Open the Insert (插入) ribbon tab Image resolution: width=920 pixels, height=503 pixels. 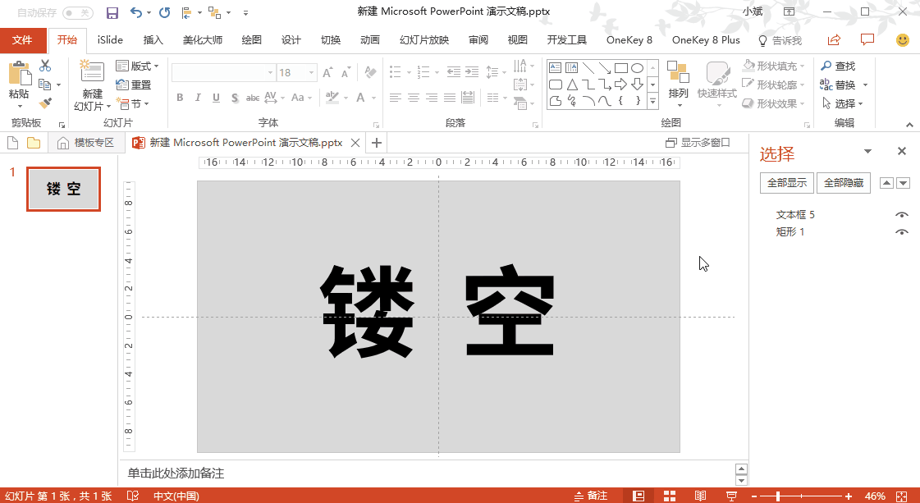click(x=153, y=40)
